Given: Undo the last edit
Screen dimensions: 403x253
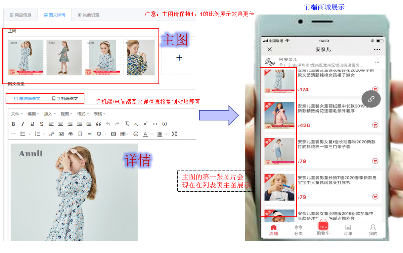Looking at the screenshot, I should [108, 124].
